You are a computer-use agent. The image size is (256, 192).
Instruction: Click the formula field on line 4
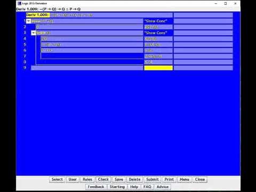92,39
